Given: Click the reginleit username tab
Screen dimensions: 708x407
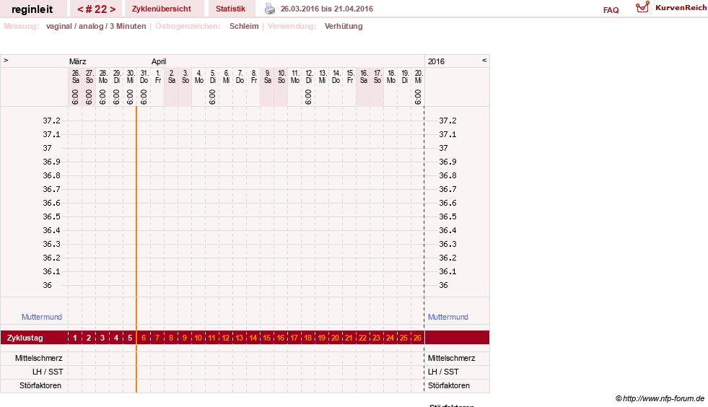Looking at the screenshot, I should 32,9.
